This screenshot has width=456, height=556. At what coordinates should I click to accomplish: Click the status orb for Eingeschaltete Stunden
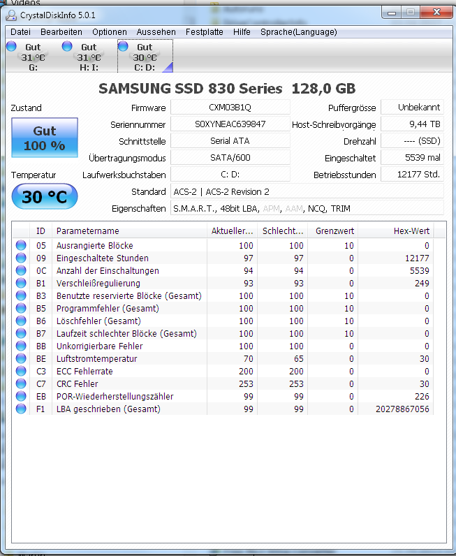click(x=21, y=258)
